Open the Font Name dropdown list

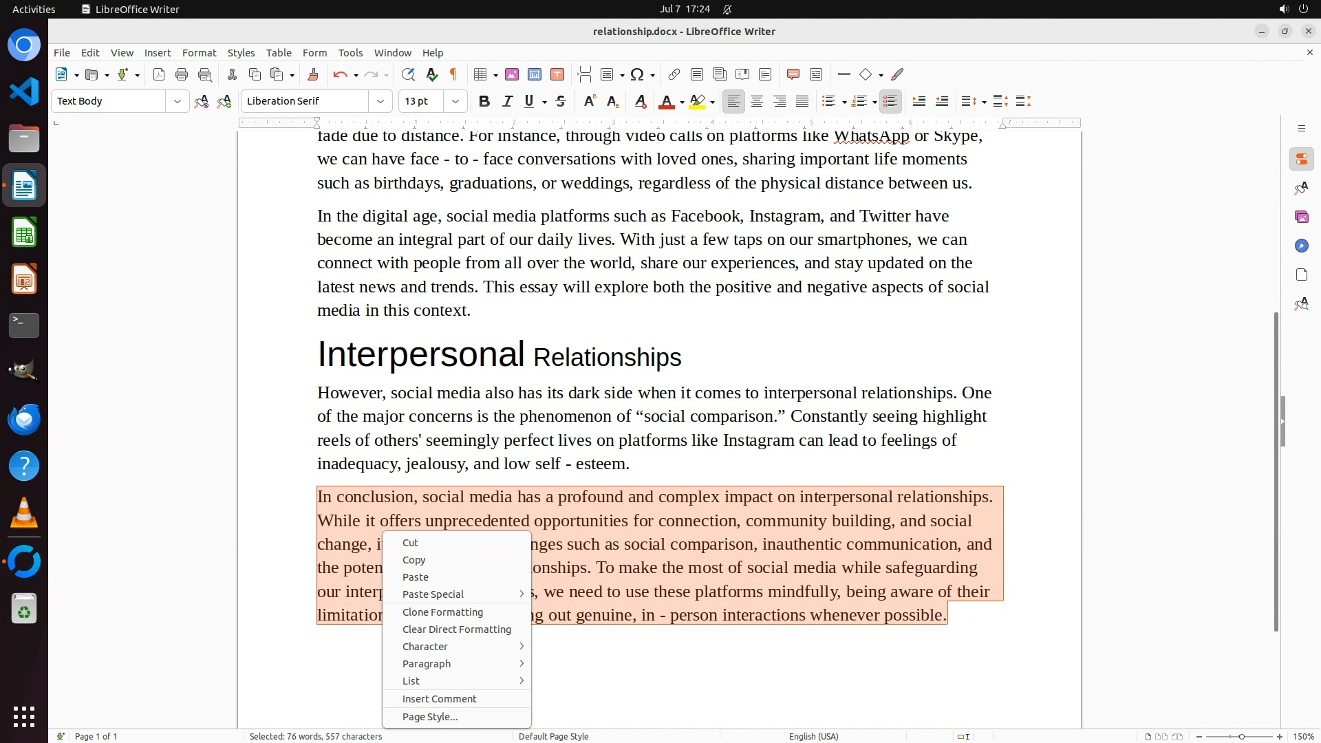[x=380, y=102]
